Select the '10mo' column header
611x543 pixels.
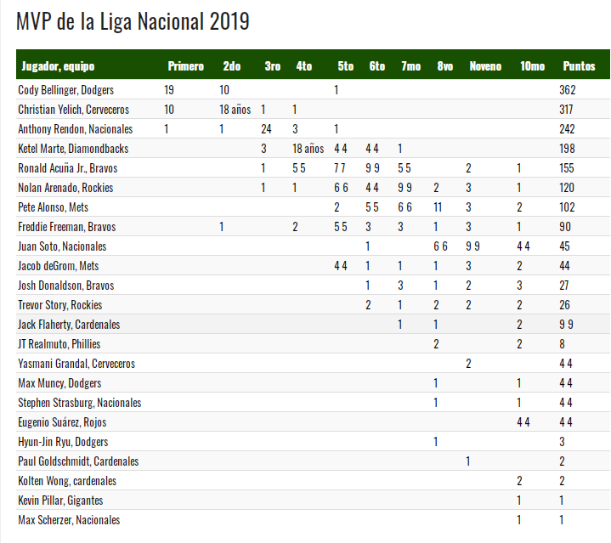tap(532, 66)
